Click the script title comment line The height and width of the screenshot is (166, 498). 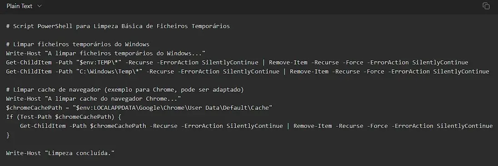(x=118, y=26)
